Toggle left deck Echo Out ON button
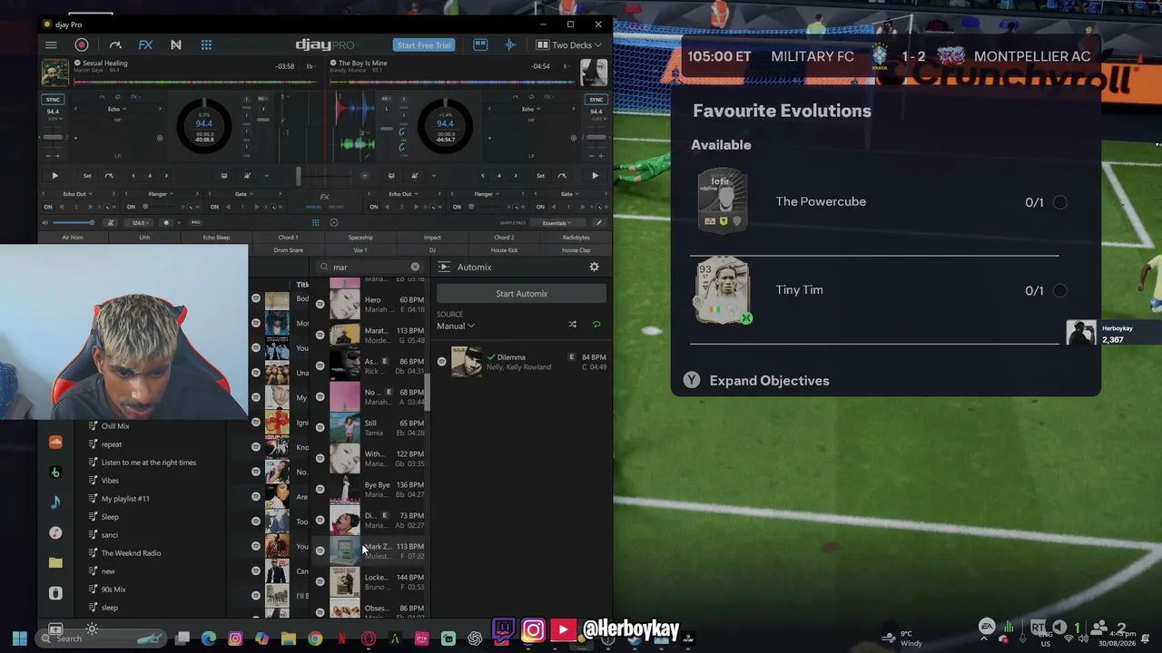The width and height of the screenshot is (1162, 653). (48, 207)
